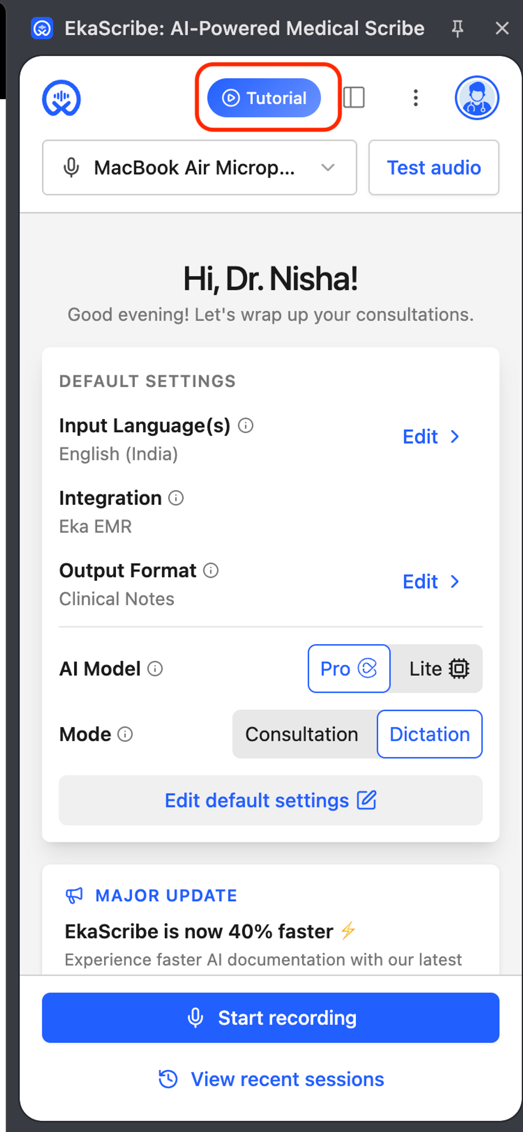Switch mode to Consultation
This screenshot has width=523, height=1132.
[302, 734]
